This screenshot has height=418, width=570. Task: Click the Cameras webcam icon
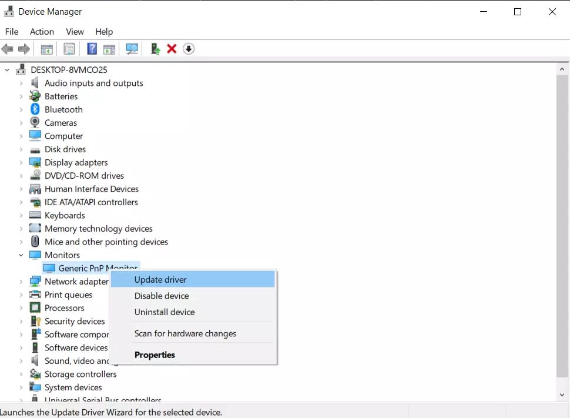(x=35, y=122)
